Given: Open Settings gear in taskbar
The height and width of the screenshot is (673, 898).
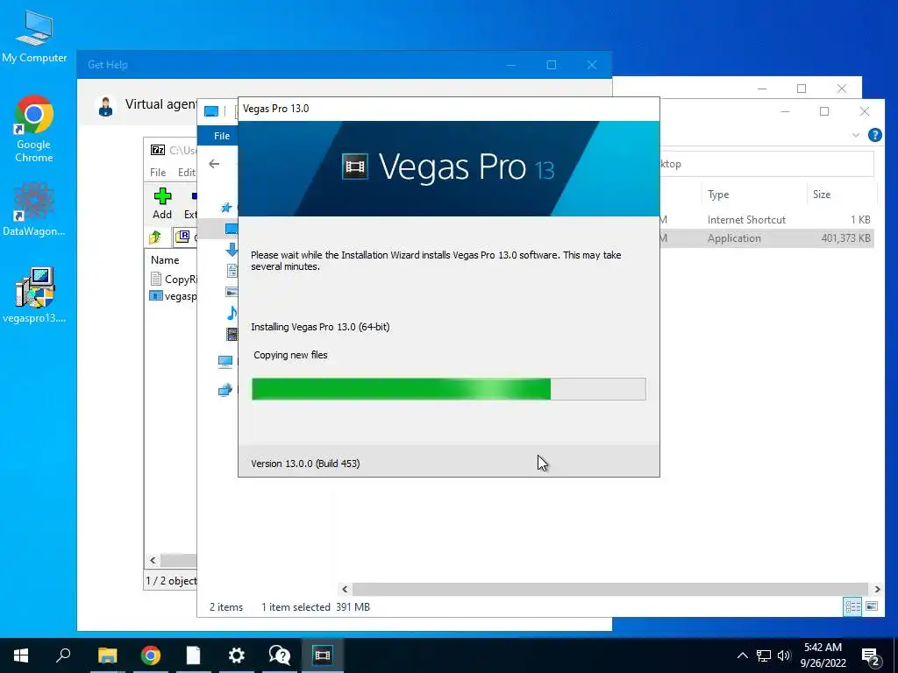Looking at the screenshot, I should click(x=237, y=655).
